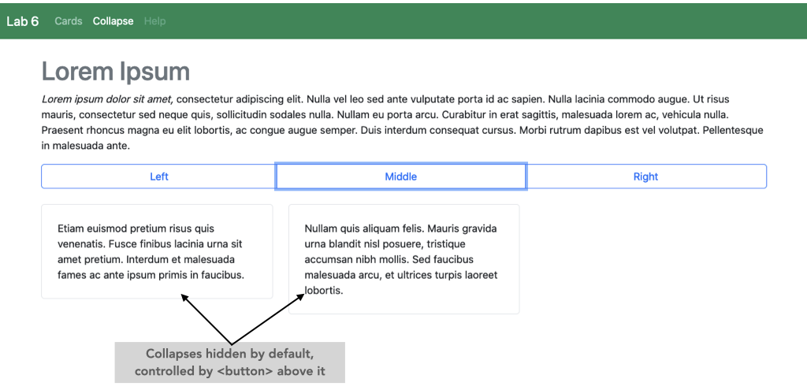Click the Lorem Ipsum heading

(116, 72)
